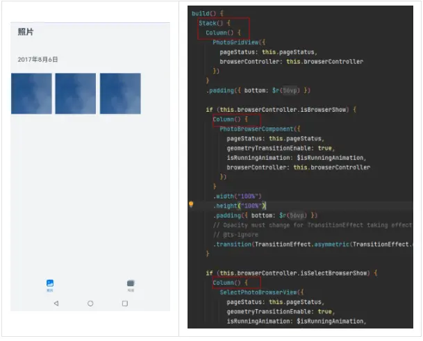
Task: Click the isSelectBrowserShow if-statement line
Action: (x=292, y=273)
